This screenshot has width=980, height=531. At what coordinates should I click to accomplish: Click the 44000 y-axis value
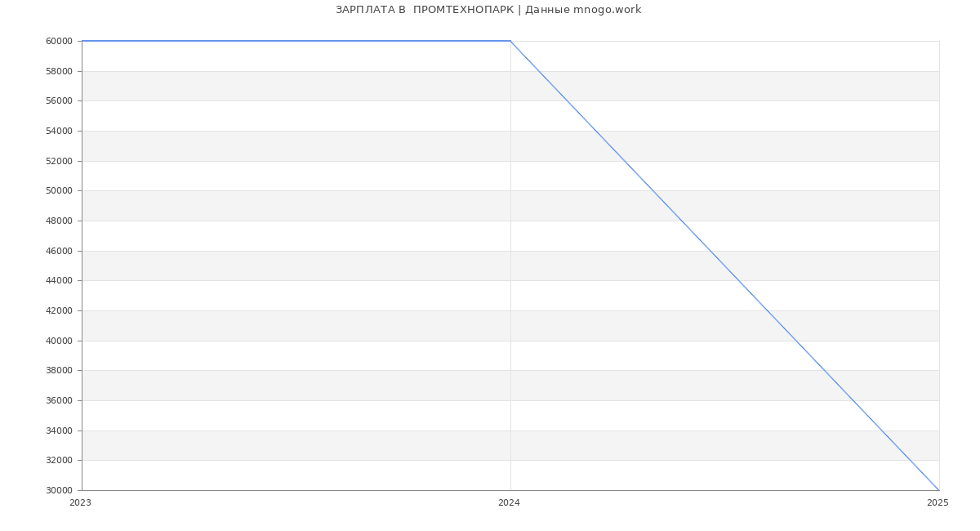point(59,281)
